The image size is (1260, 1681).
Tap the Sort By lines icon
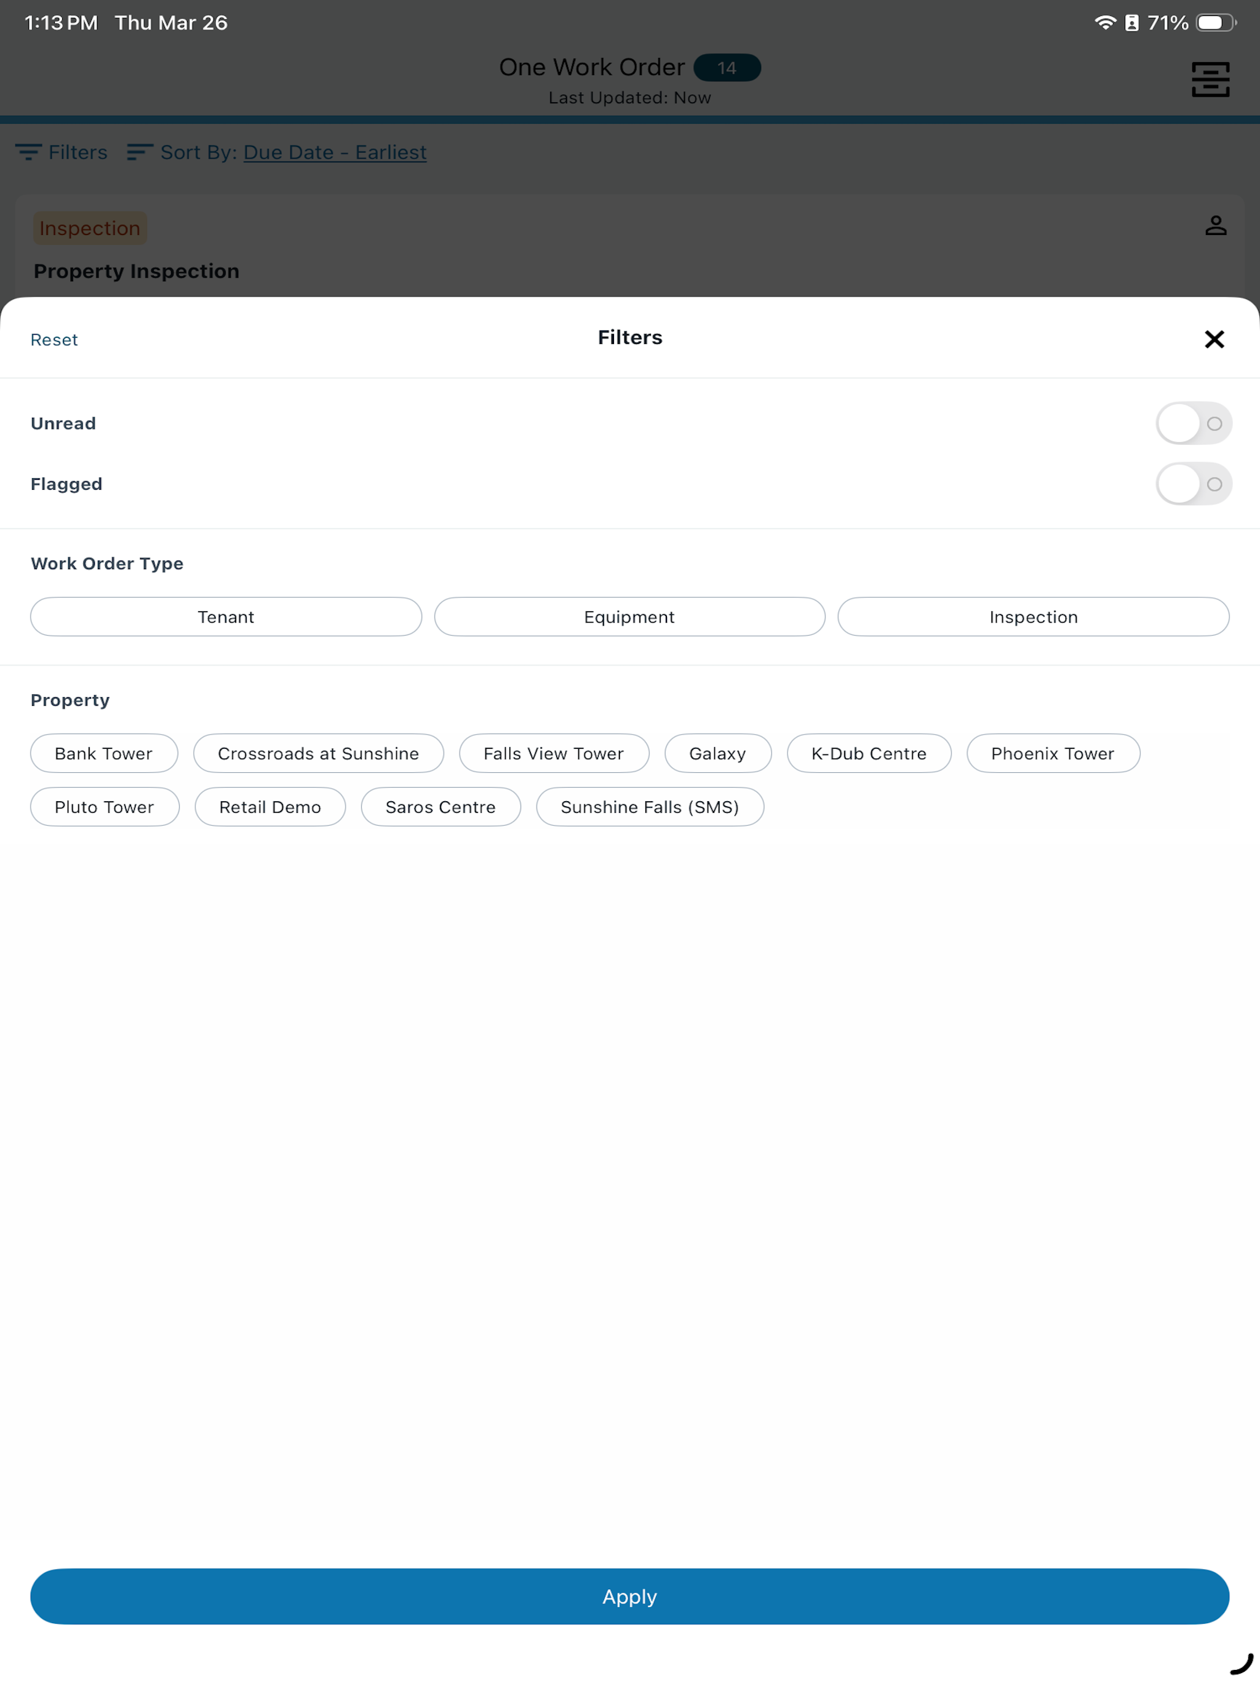point(140,152)
